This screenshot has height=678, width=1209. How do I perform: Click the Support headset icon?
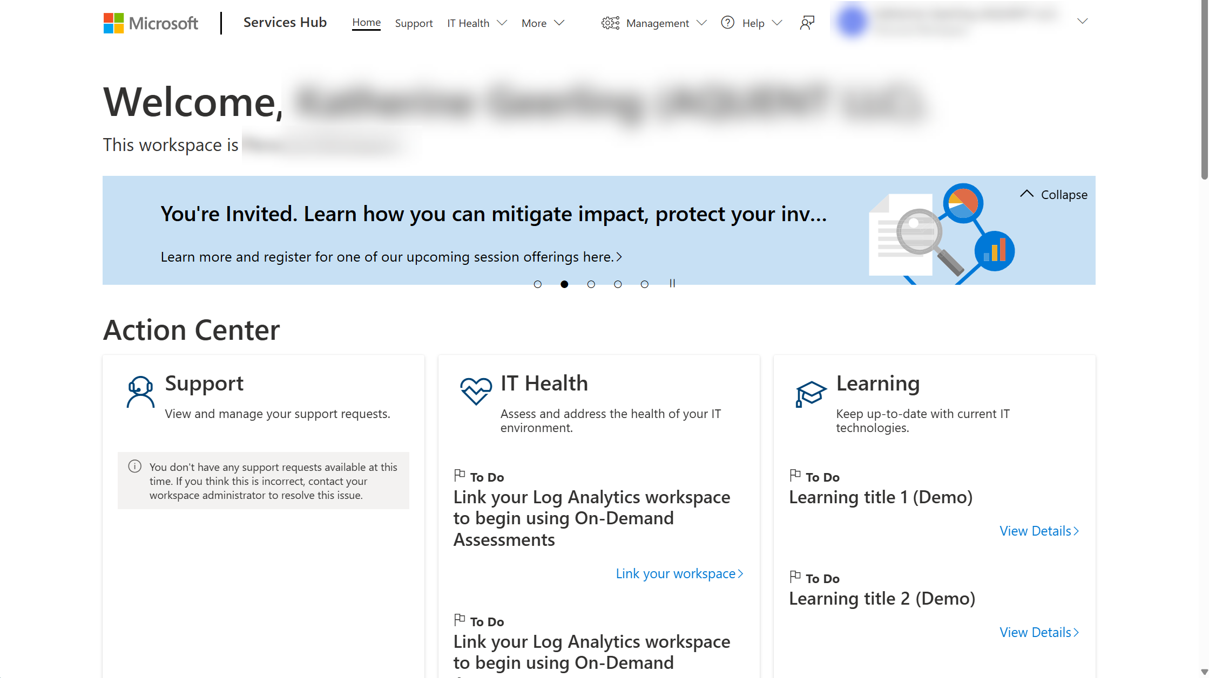click(139, 392)
